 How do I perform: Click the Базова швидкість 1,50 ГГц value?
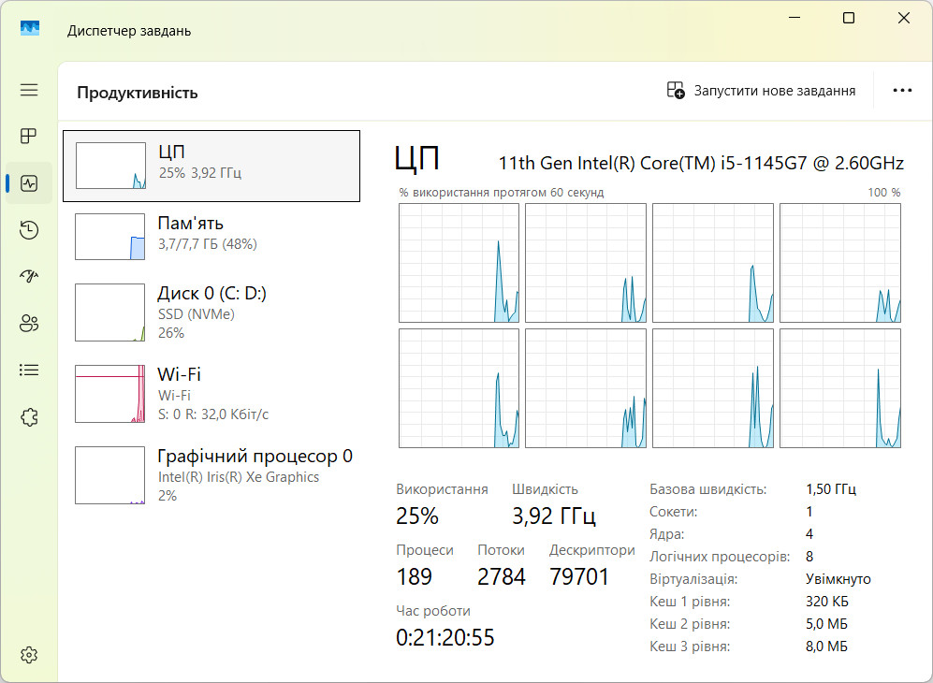click(831, 489)
